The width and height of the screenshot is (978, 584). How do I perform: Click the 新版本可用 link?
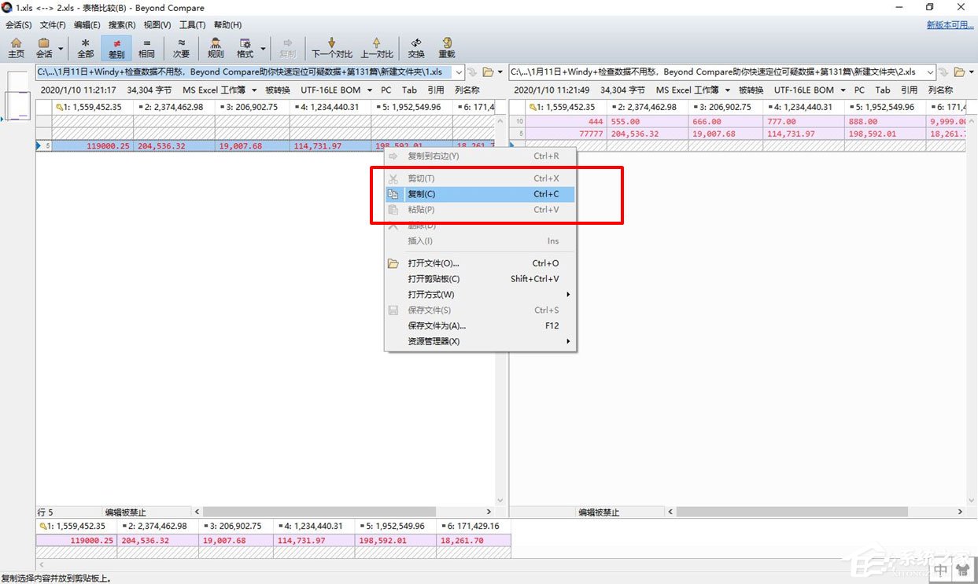pos(950,25)
